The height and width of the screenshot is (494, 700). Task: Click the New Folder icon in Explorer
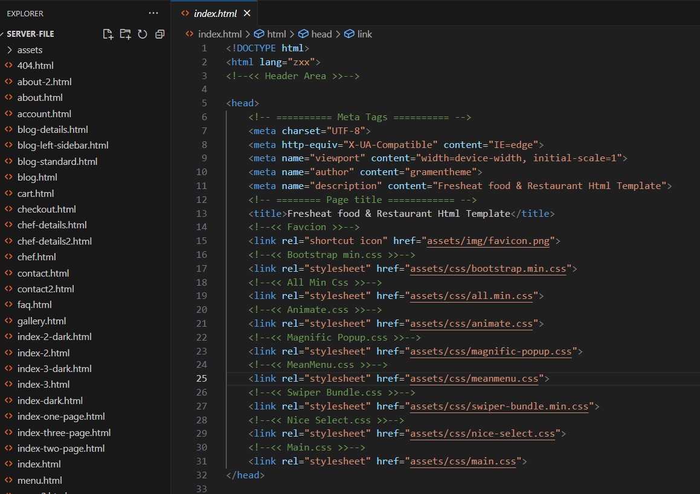pyautogui.click(x=125, y=34)
